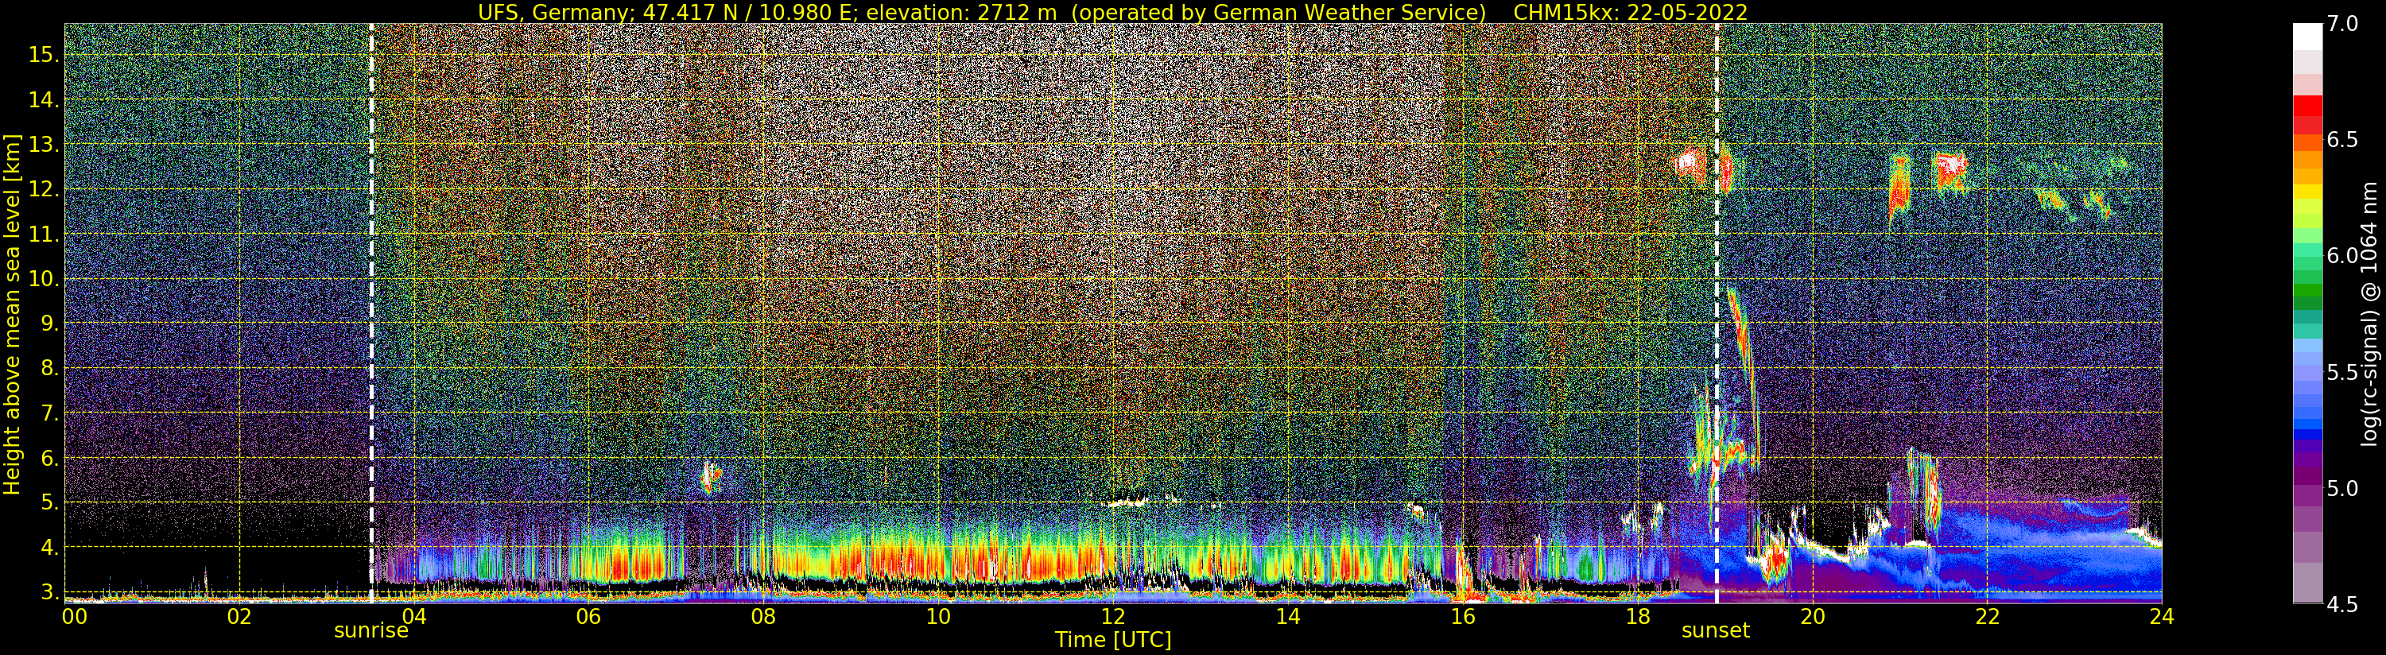Click the x-axis tick label '14'
The height and width of the screenshot is (655, 2386).
tap(1287, 617)
